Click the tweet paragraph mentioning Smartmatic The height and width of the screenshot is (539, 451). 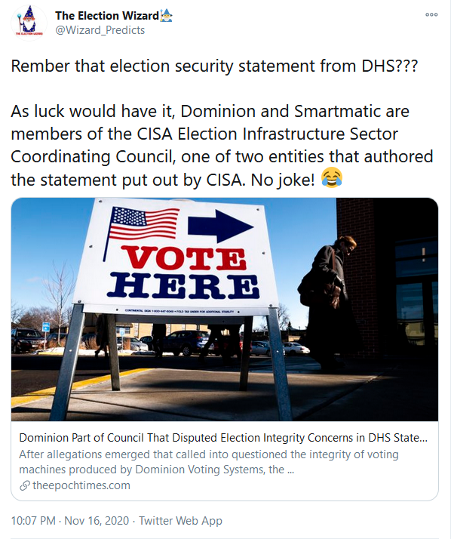pyautogui.click(x=222, y=146)
